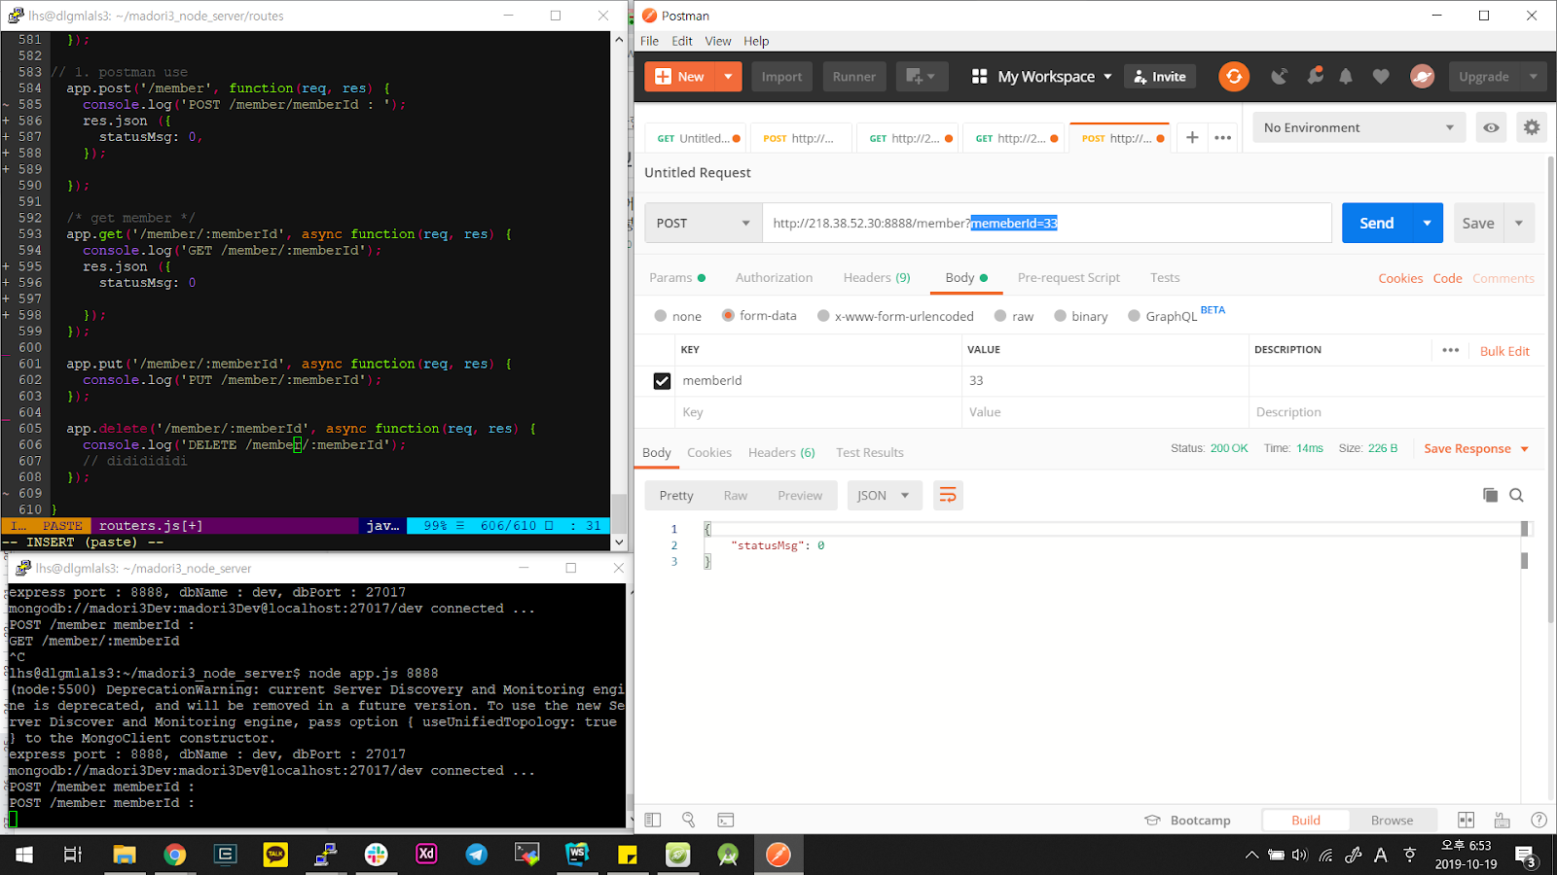Open the Cookies link
Viewport: 1557px width, 875px height.
[x=1400, y=278]
